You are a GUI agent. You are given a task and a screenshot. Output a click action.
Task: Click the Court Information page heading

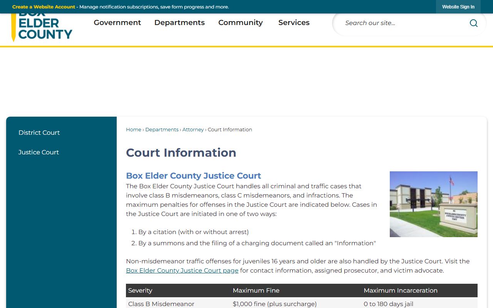click(x=181, y=153)
